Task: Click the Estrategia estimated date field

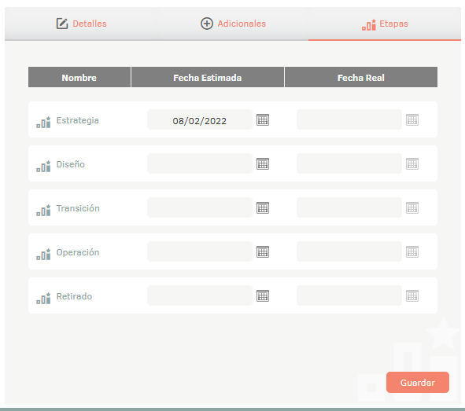Action: 200,119
